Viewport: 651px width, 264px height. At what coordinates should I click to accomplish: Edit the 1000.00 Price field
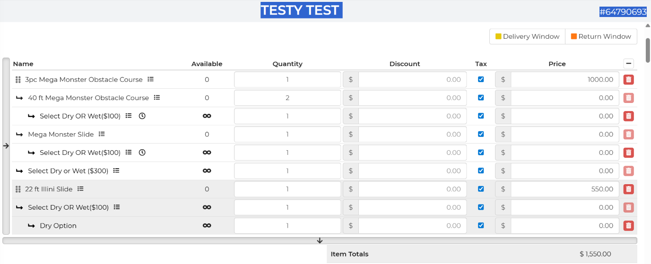pyautogui.click(x=565, y=79)
